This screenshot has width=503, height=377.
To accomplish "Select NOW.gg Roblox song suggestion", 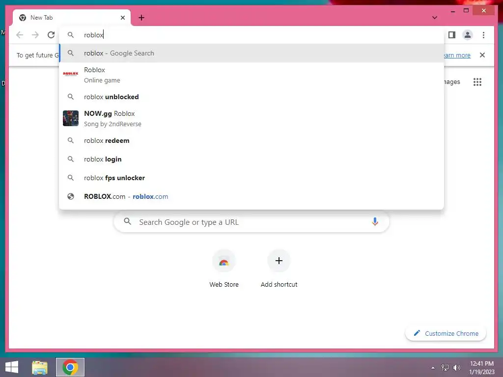I will tap(251, 118).
